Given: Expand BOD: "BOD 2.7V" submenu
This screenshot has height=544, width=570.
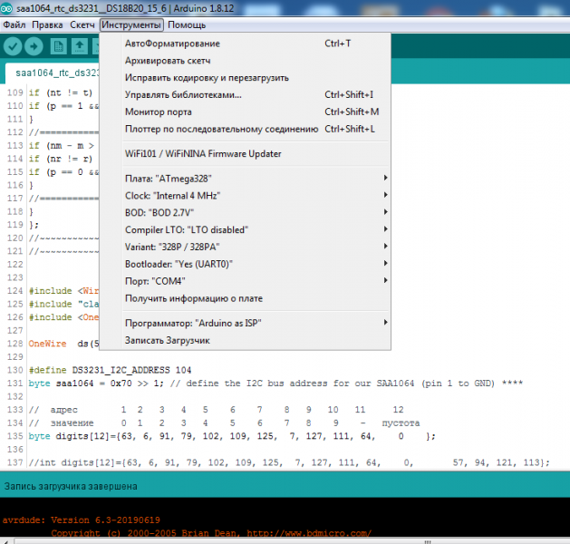Looking at the screenshot, I should (245, 213).
